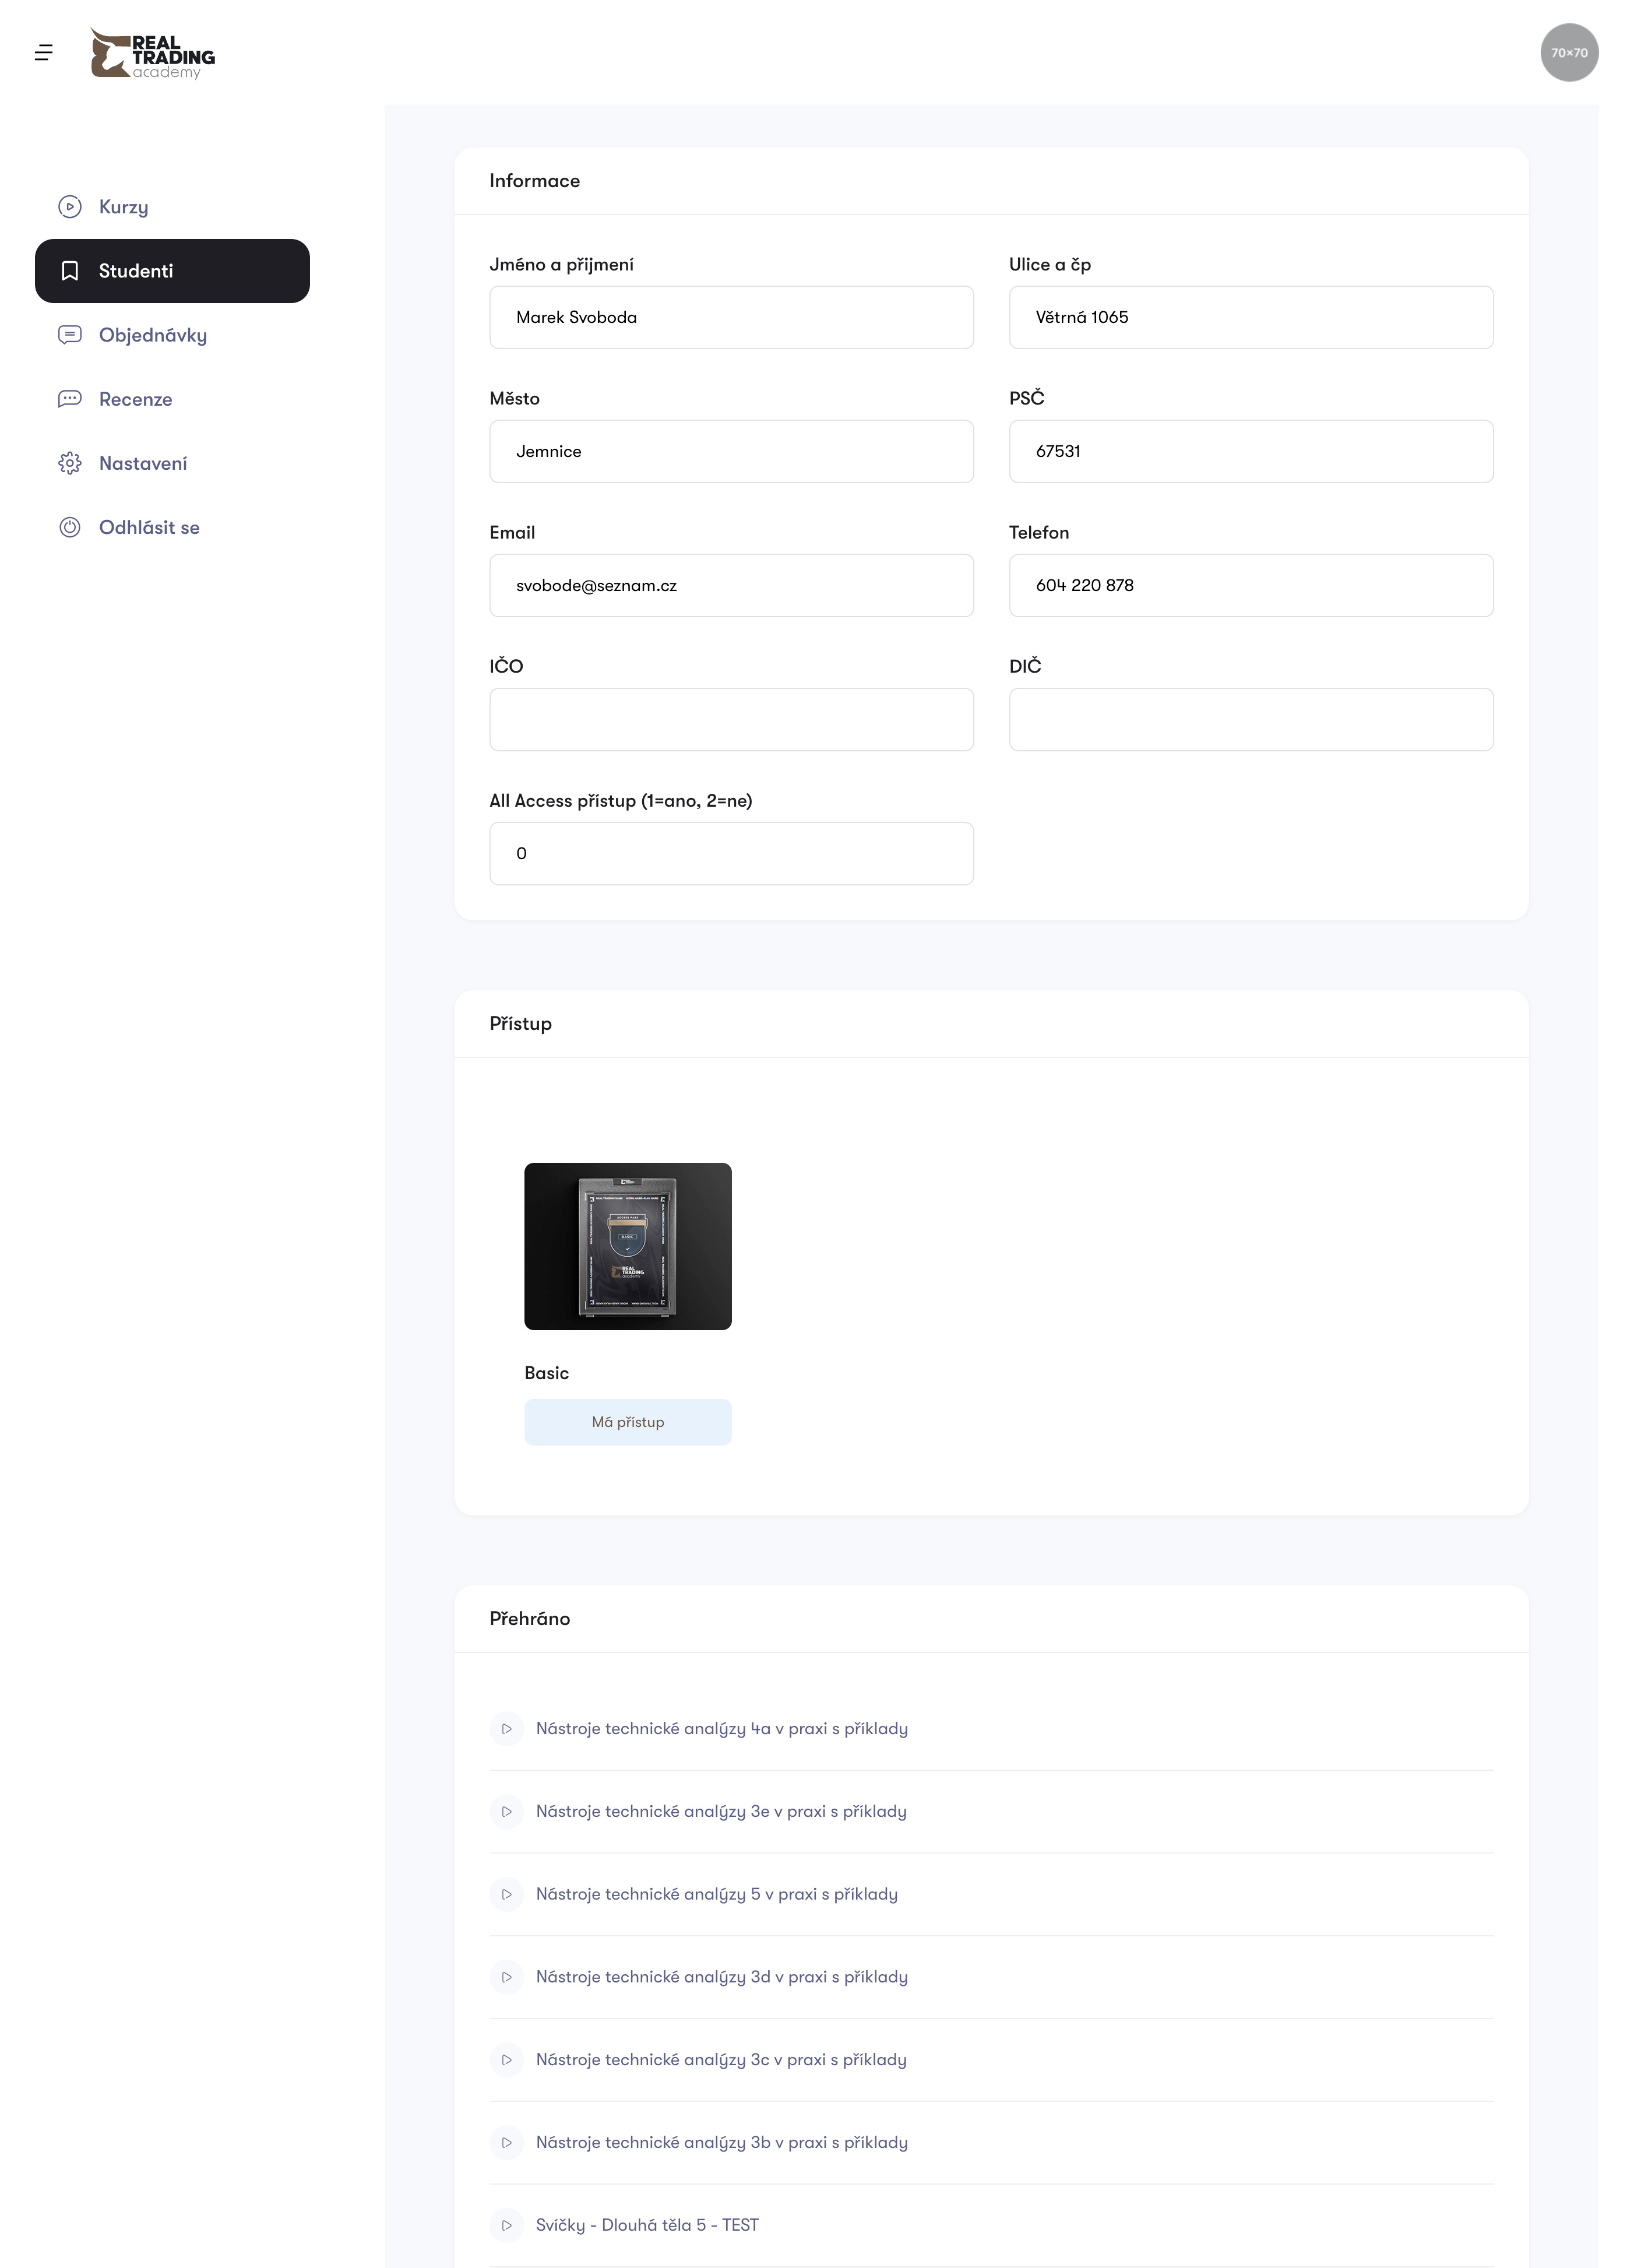
Task: Focus the All Access přístup field
Action: coord(732,853)
